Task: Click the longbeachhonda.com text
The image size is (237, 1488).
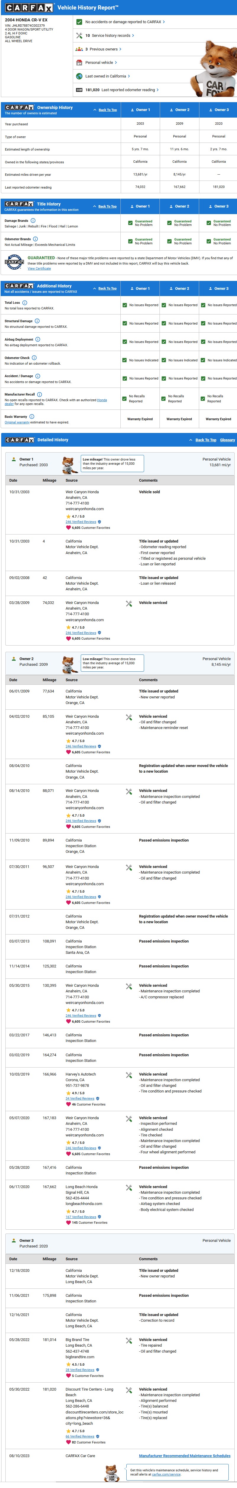Action: [84, 1204]
